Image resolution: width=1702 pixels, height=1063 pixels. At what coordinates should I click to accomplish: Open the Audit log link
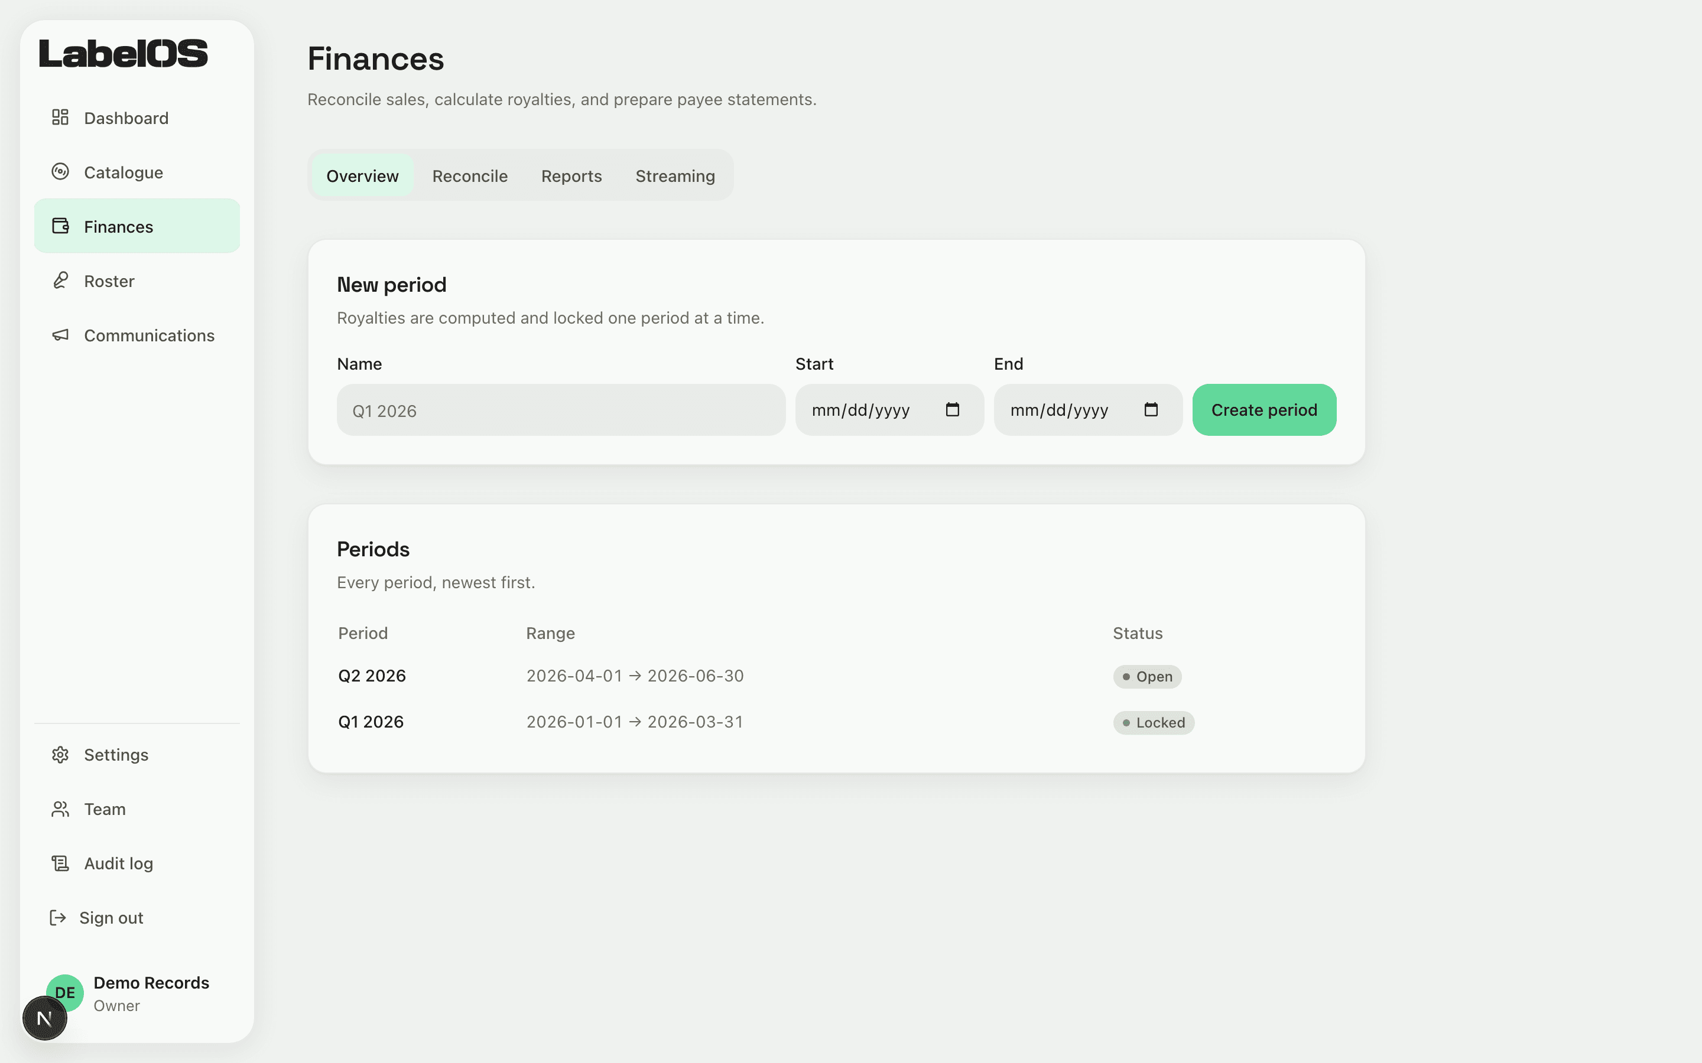tap(137, 863)
